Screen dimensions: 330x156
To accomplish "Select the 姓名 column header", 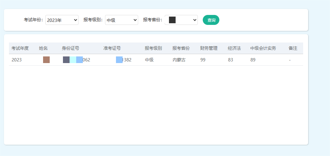I will (43, 48).
